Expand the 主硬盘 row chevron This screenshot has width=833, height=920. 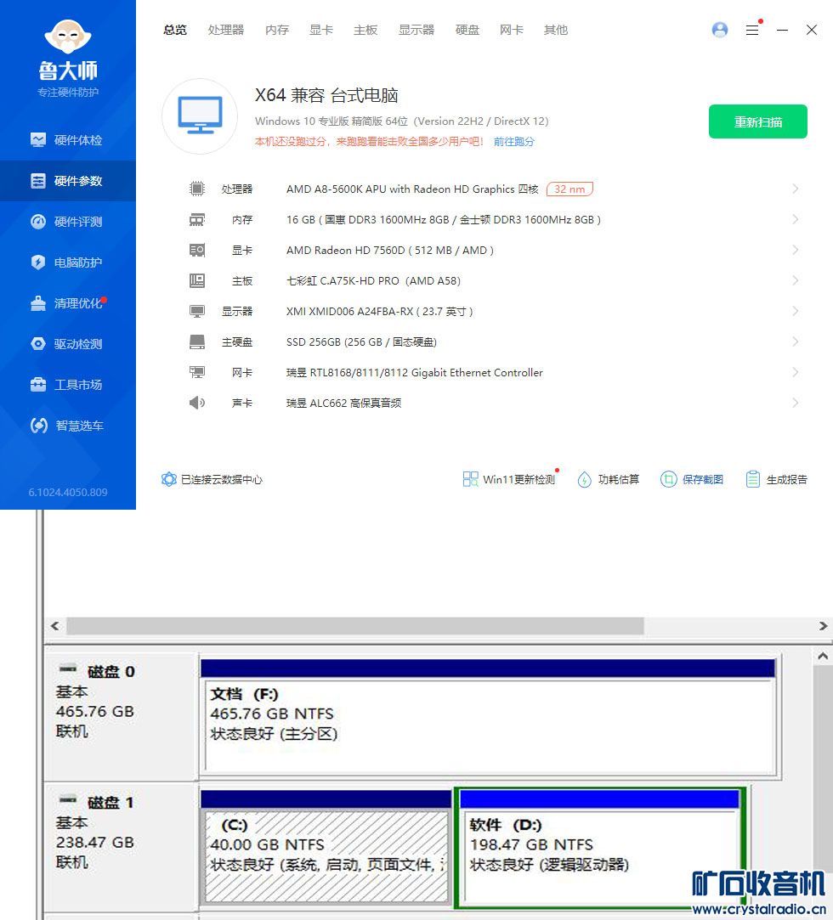tap(796, 341)
